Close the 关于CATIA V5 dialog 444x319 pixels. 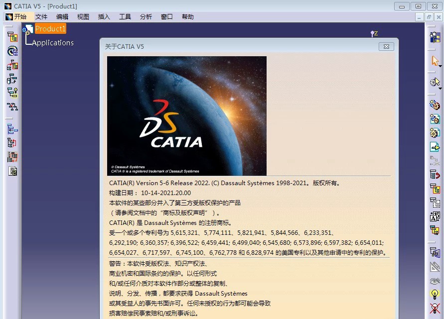pos(386,47)
